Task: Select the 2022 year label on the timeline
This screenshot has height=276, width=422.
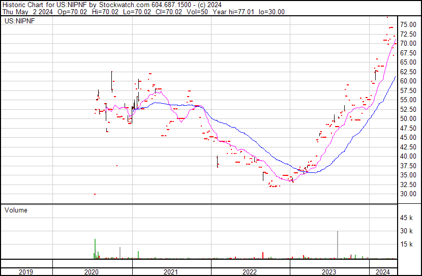Action: coord(250,271)
